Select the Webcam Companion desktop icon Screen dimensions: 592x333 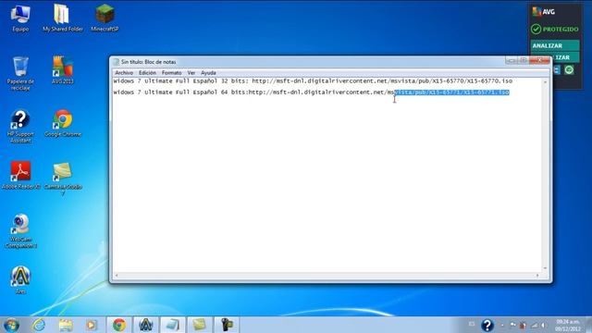coord(20,231)
